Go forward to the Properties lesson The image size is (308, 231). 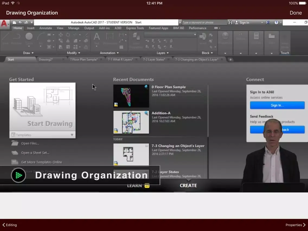click(296, 225)
